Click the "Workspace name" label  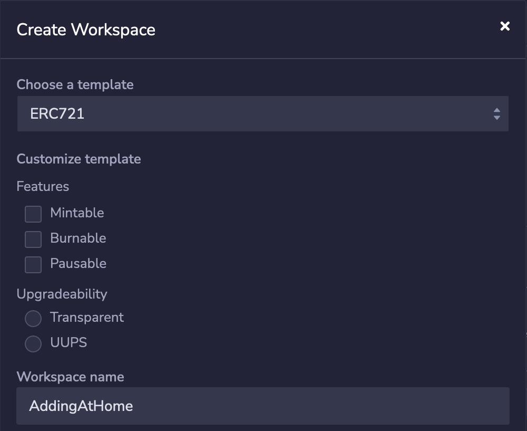[x=70, y=377]
